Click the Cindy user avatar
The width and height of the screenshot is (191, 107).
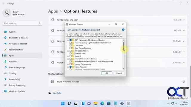[x=7, y=13]
